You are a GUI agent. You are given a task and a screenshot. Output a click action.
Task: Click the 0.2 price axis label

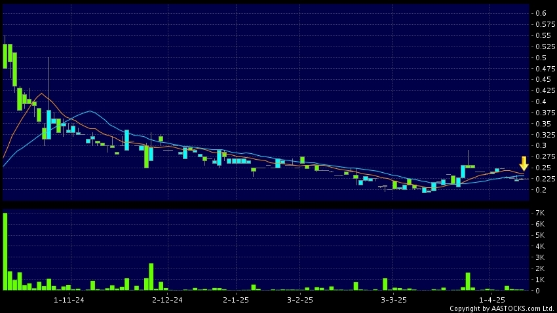[x=541, y=190]
